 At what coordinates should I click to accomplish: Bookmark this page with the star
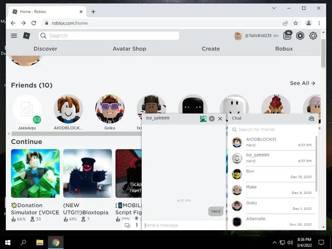point(296,23)
